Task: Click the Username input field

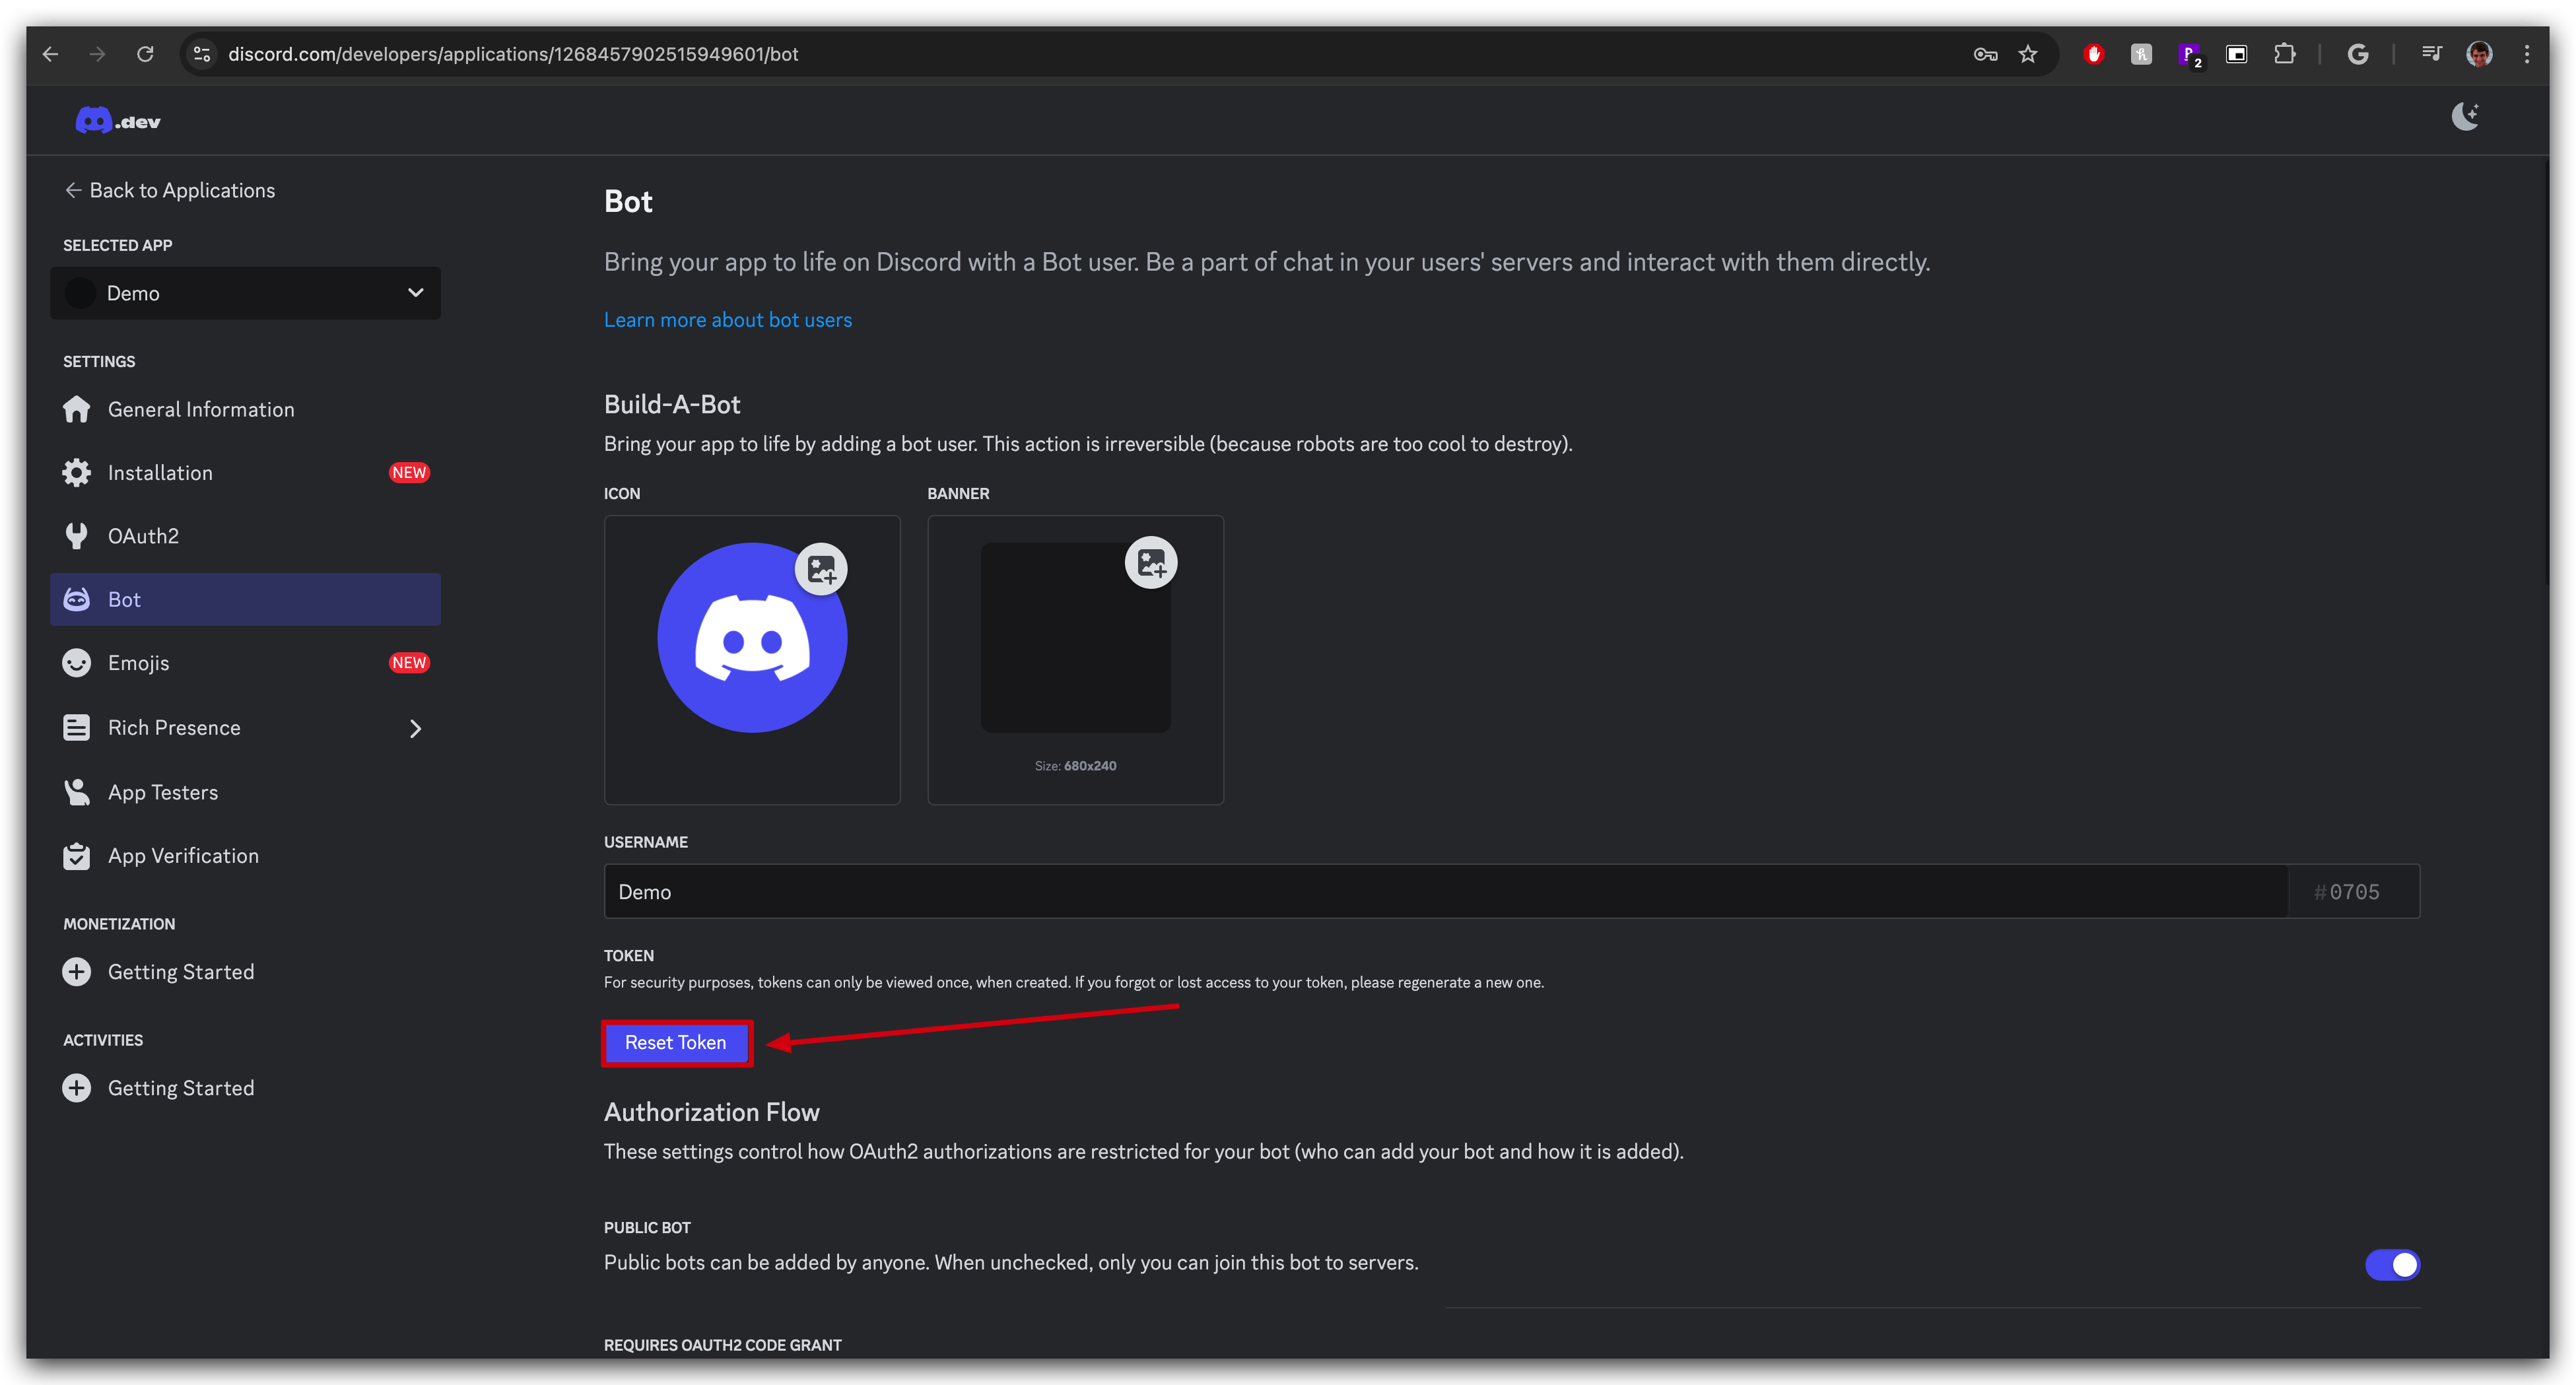Action: 1445,891
